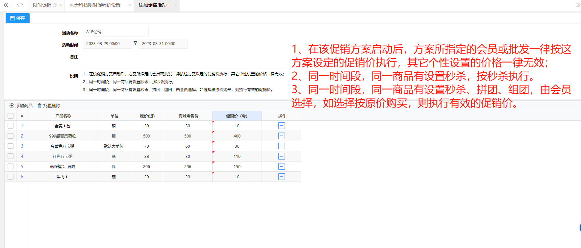
Task: Refresh the 限时促销 tab
Action: pos(55,5)
